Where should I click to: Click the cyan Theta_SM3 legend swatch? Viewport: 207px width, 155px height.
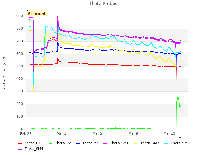point(166,143)
